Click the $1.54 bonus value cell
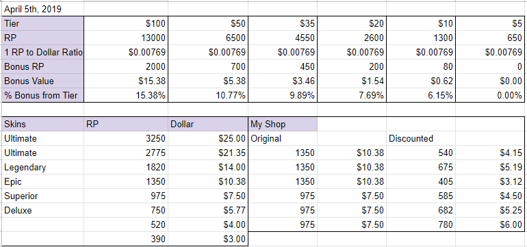The width and height of the screenshot is (527, 247). 352,81
